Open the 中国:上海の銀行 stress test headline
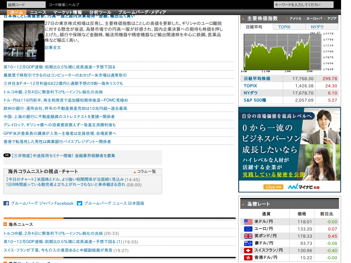This screenshot has height=263, width=351. point(59,117)
